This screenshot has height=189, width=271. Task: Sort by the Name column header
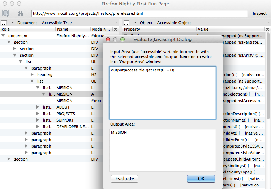73,29
